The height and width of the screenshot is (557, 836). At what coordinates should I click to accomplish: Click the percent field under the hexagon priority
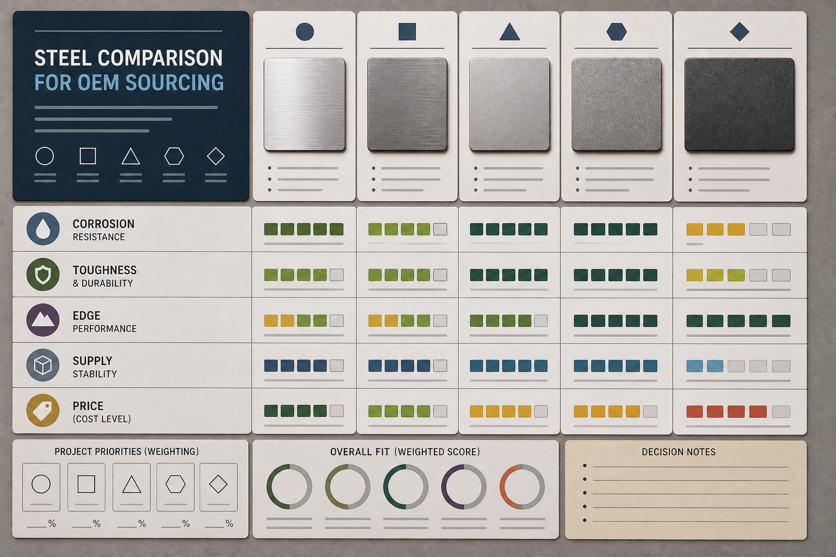175,524
